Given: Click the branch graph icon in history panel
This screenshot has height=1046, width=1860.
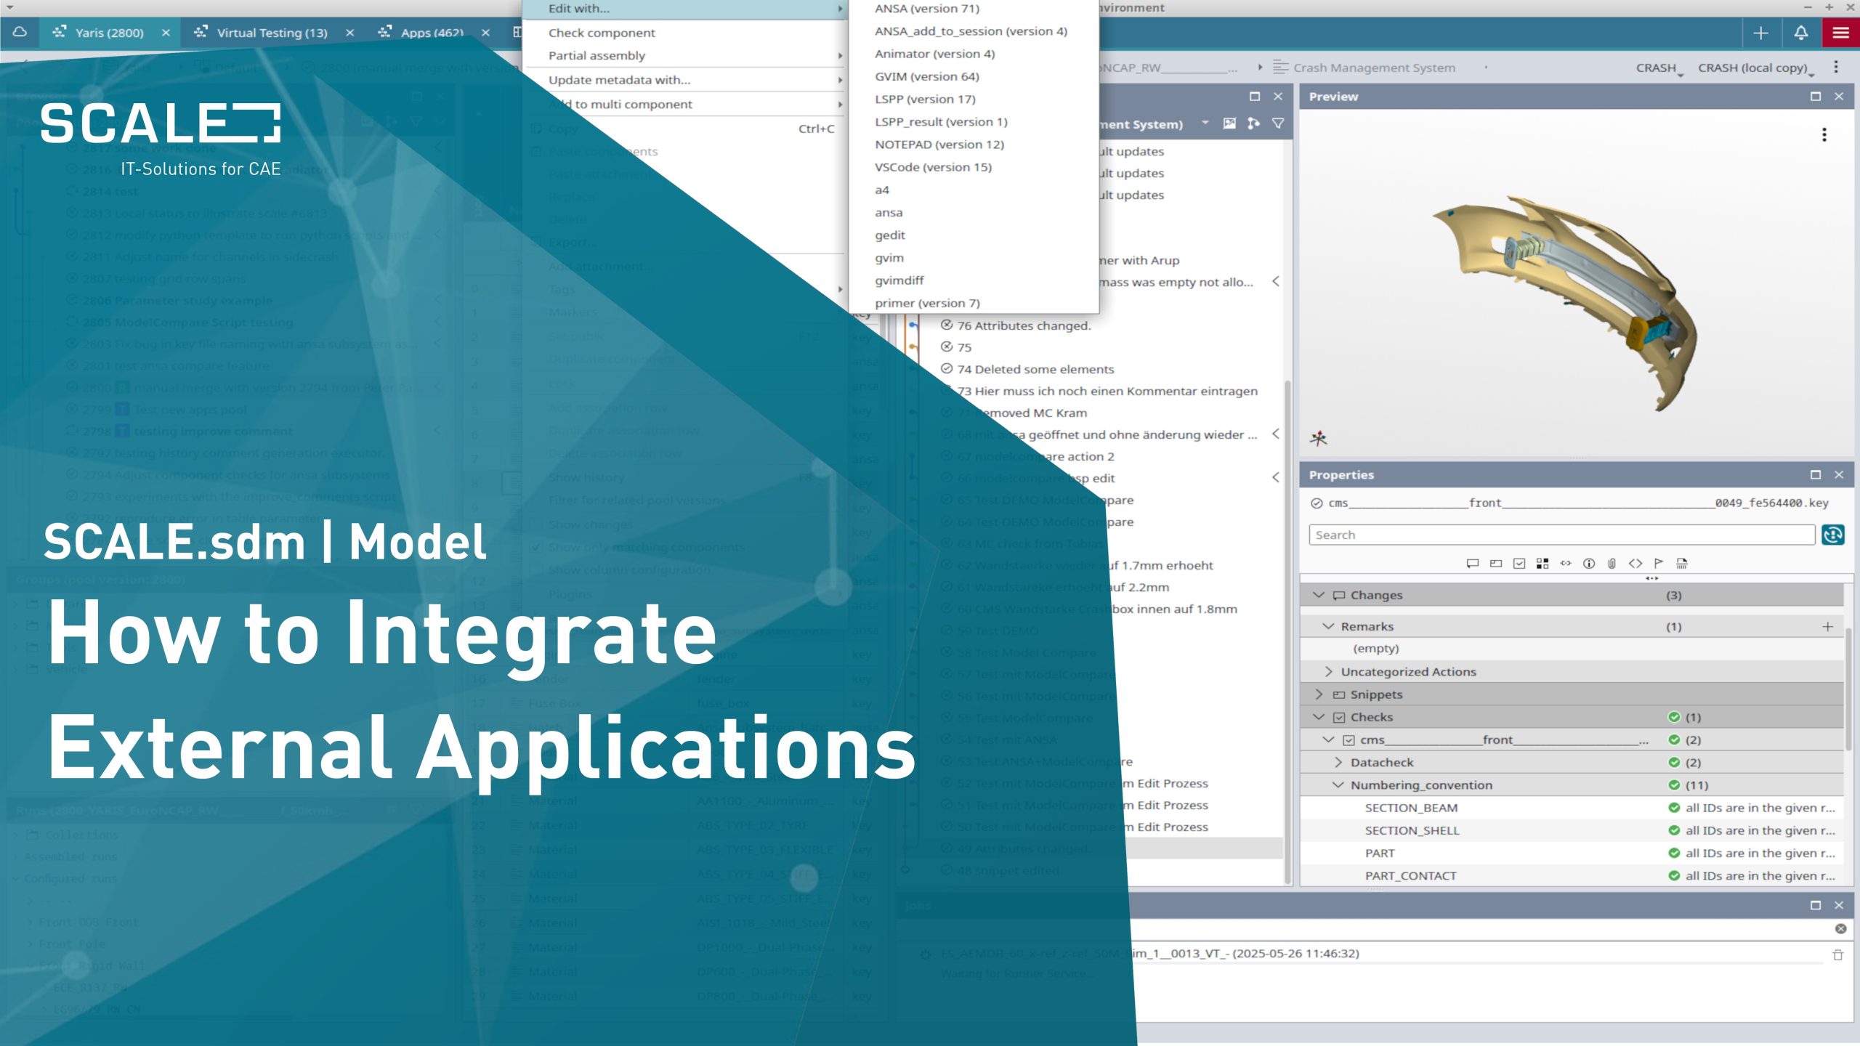Looking at the screenshot, I should 1253,123.
